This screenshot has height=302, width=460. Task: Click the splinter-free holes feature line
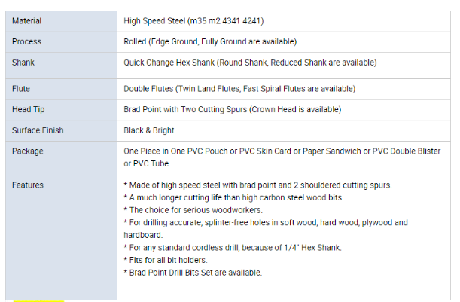point(265,223)
